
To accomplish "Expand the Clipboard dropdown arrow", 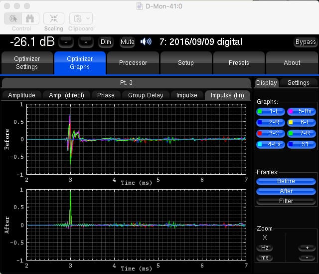I will coord(88,18).
